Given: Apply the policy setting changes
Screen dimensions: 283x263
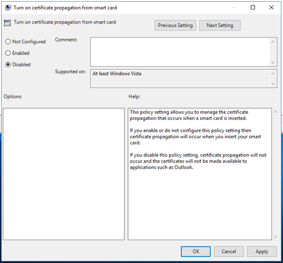Looking at the screenshot, I should point(262,252).
